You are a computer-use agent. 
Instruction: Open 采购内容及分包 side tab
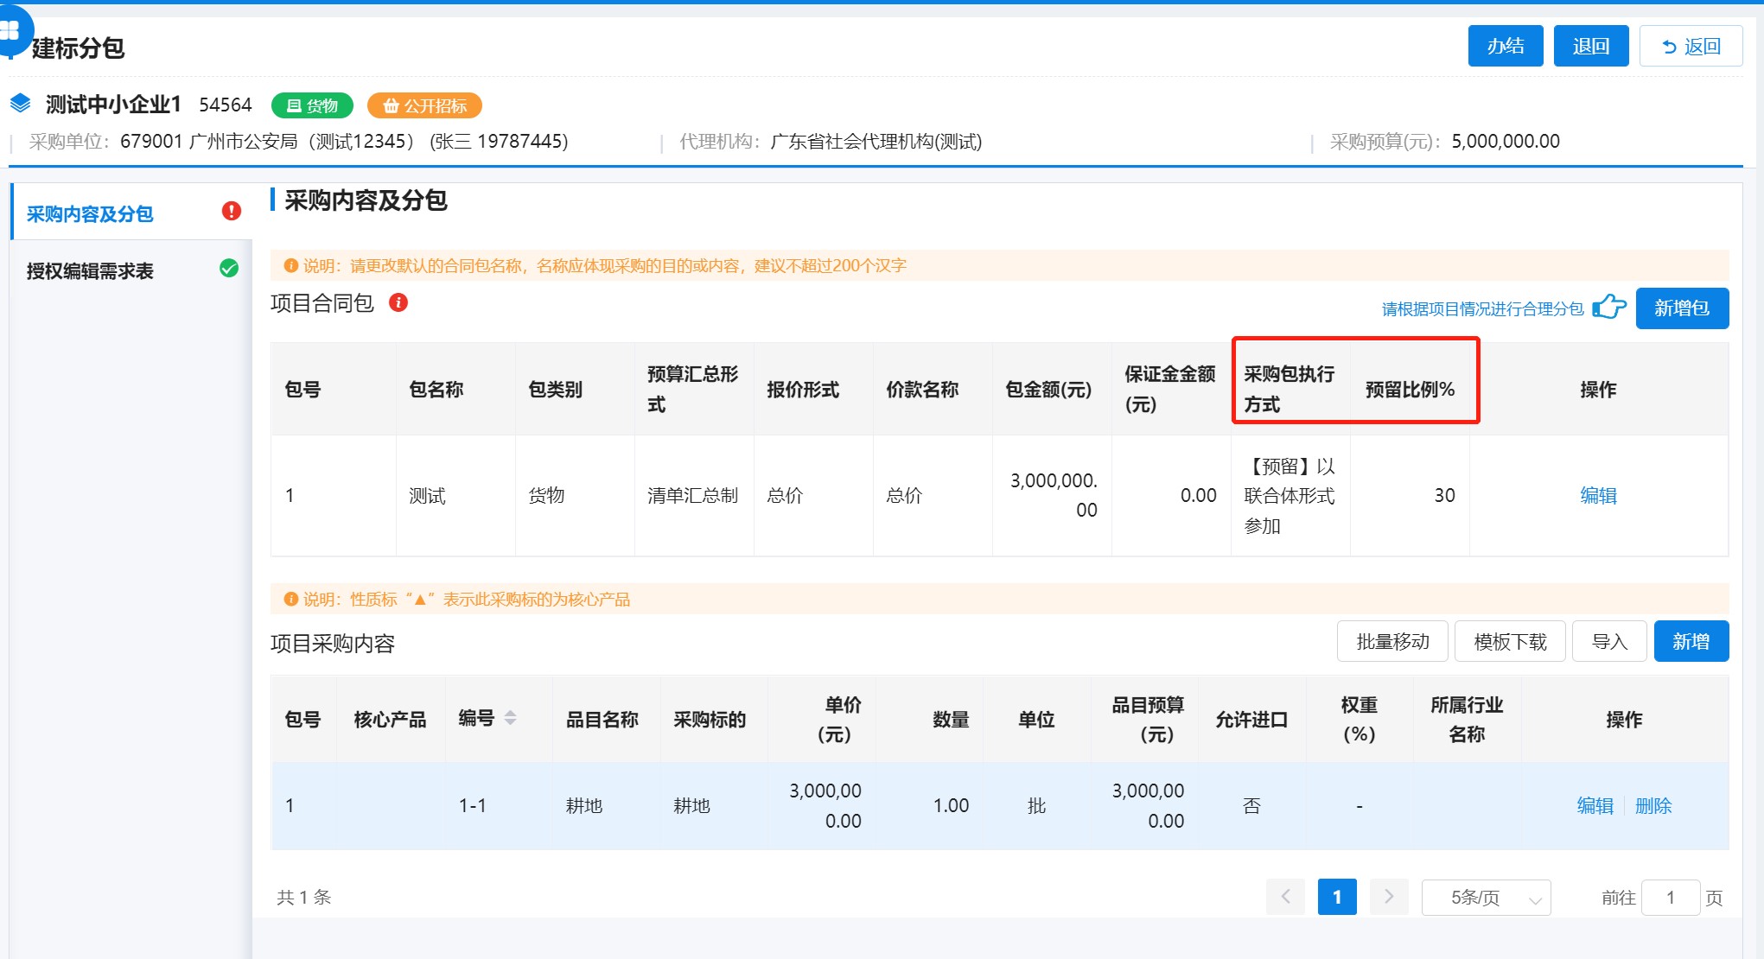(90, 213)
